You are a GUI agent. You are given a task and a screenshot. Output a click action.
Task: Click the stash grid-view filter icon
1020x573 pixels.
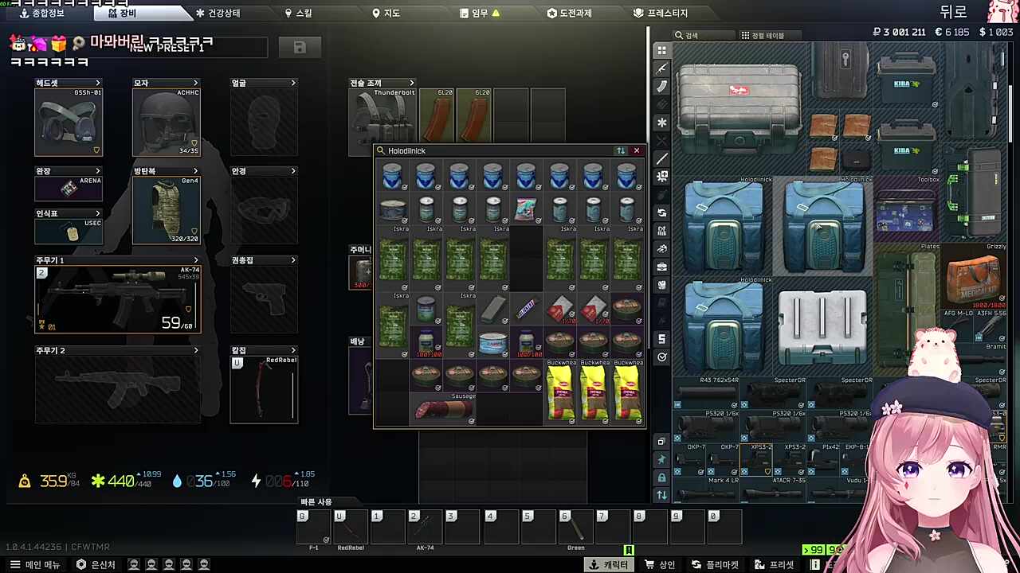coord(661,50)
